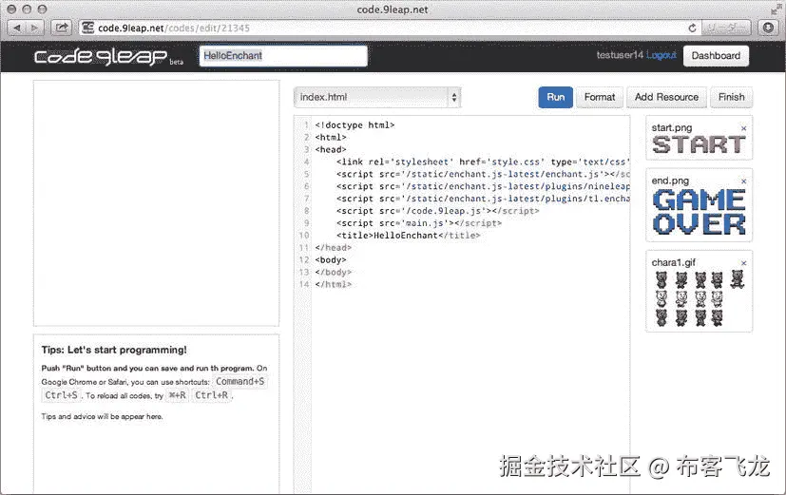Click the code.9leap.net address field
Image resolution: width=786 pixels, height=495 pixels.
391,29
